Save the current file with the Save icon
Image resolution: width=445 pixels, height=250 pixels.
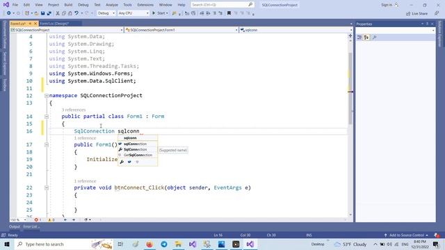tap(42, 13)
